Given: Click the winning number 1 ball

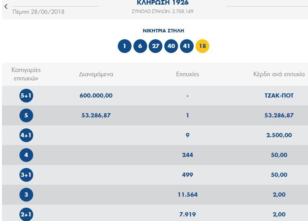Looking at the screenshot, I should click(x=125, y=46).
